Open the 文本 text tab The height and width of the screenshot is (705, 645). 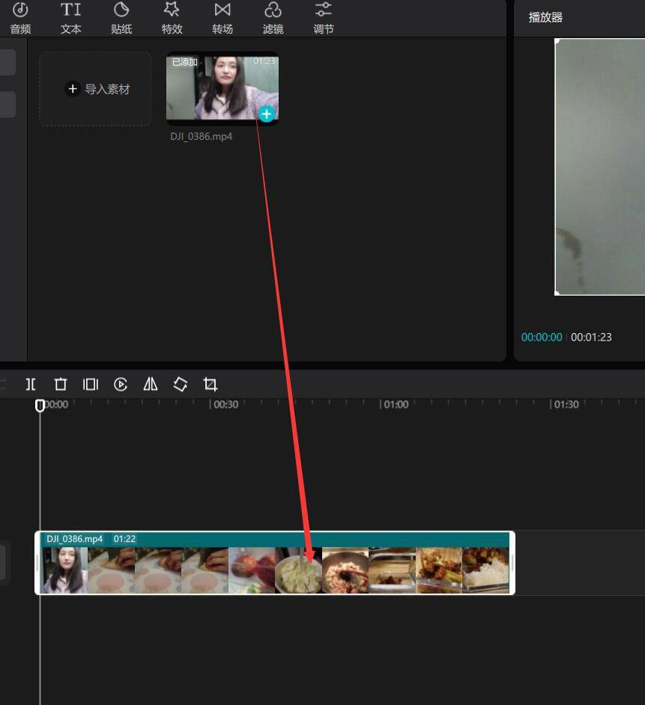point(70,19)
